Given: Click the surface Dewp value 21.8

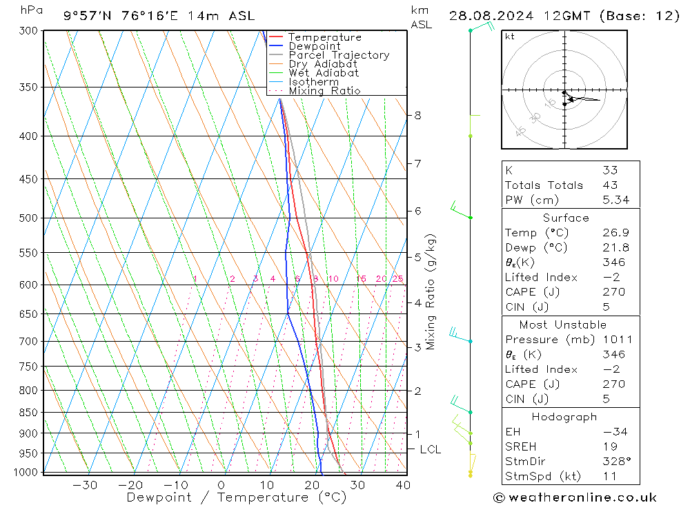Looking at the screenshot, I should pyautogui.click(x=615, y=247).
